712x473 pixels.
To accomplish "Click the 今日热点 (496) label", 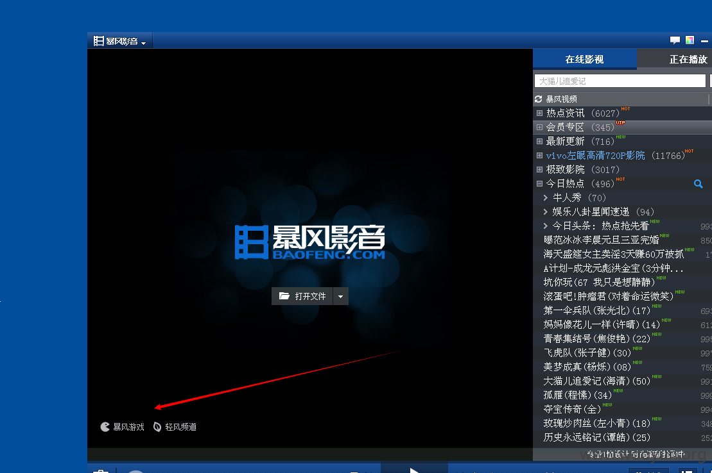I will pyautogui.click(x=580, y=184).
